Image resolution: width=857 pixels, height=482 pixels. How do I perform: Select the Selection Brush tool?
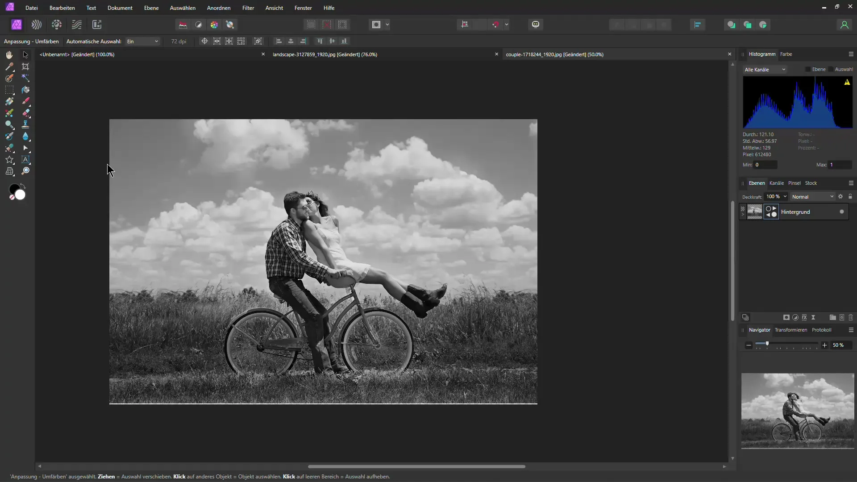[x=9, y=78]
